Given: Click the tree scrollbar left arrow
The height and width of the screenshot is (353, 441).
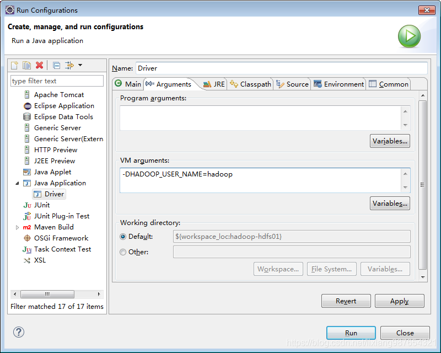Looking at the screenshot, I should click(15, 294).
